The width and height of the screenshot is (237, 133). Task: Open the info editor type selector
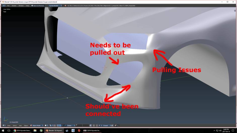[x=4, y=6]
